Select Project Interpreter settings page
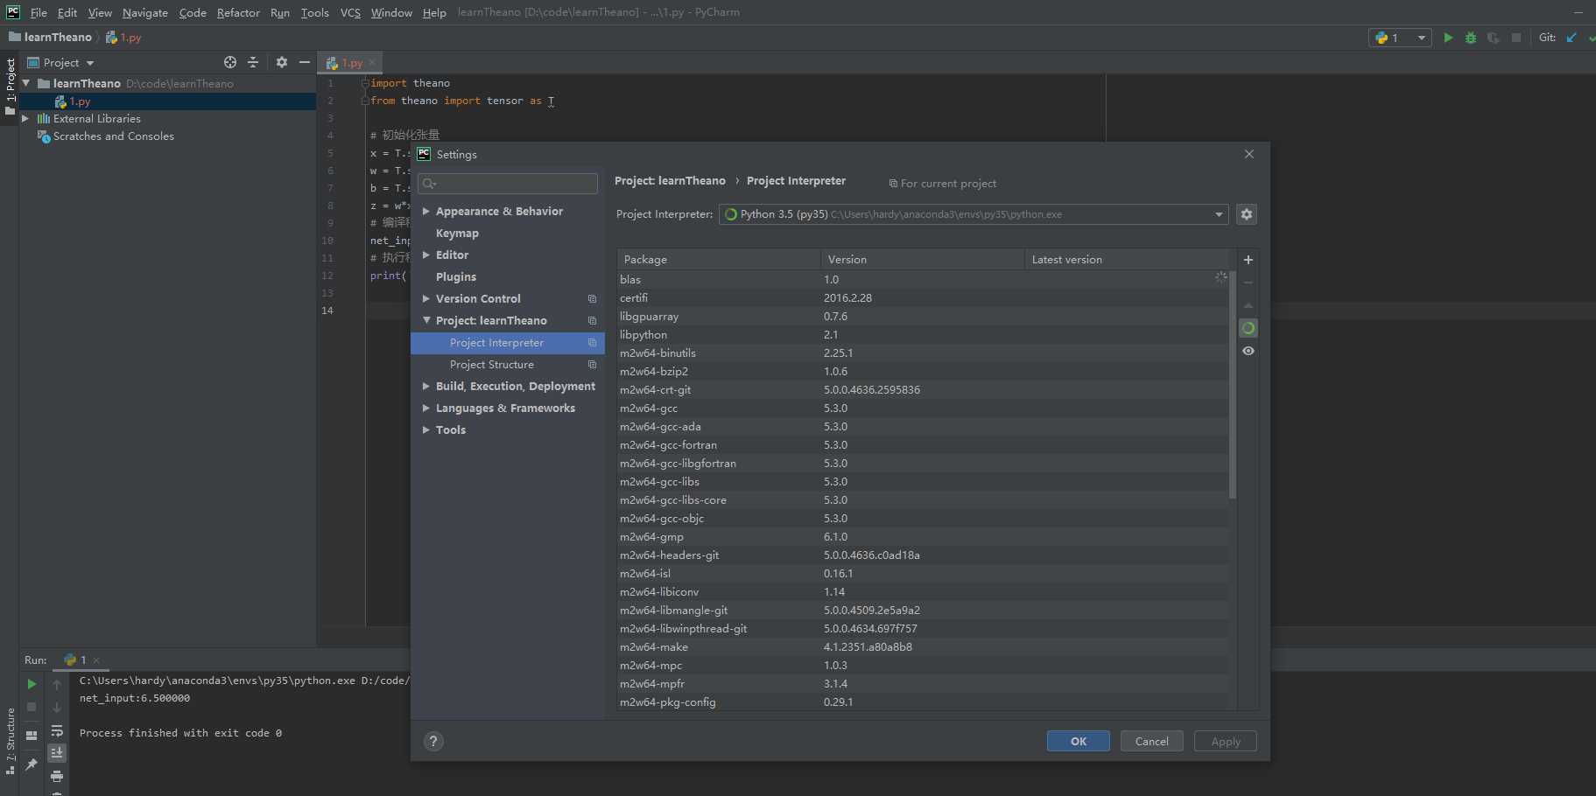 (x=508, y=343)
